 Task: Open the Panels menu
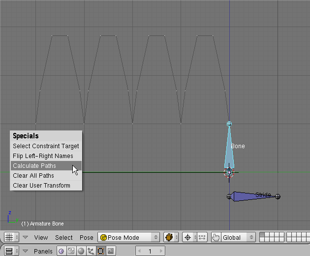point(43,251)
